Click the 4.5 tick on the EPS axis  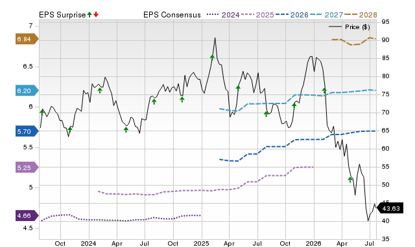28,228
